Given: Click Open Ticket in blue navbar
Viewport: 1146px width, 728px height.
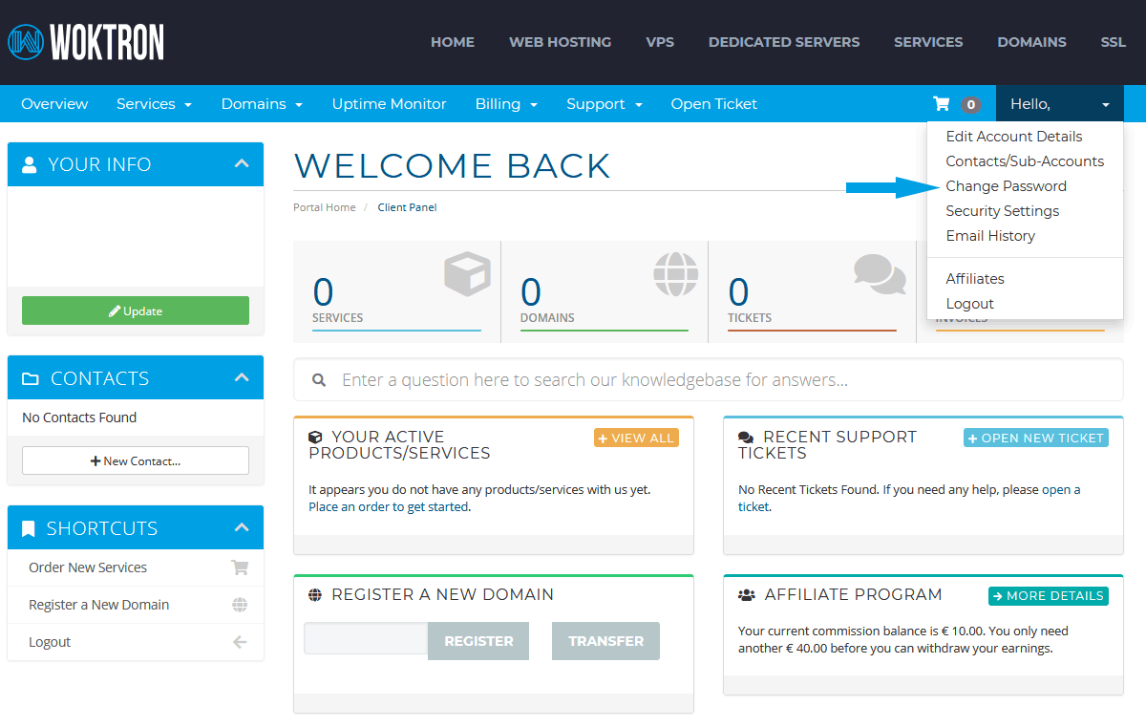Looking at the screenshot, I should [x=714, y=104].
